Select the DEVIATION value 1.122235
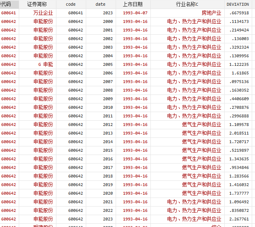 click(239, 65)
